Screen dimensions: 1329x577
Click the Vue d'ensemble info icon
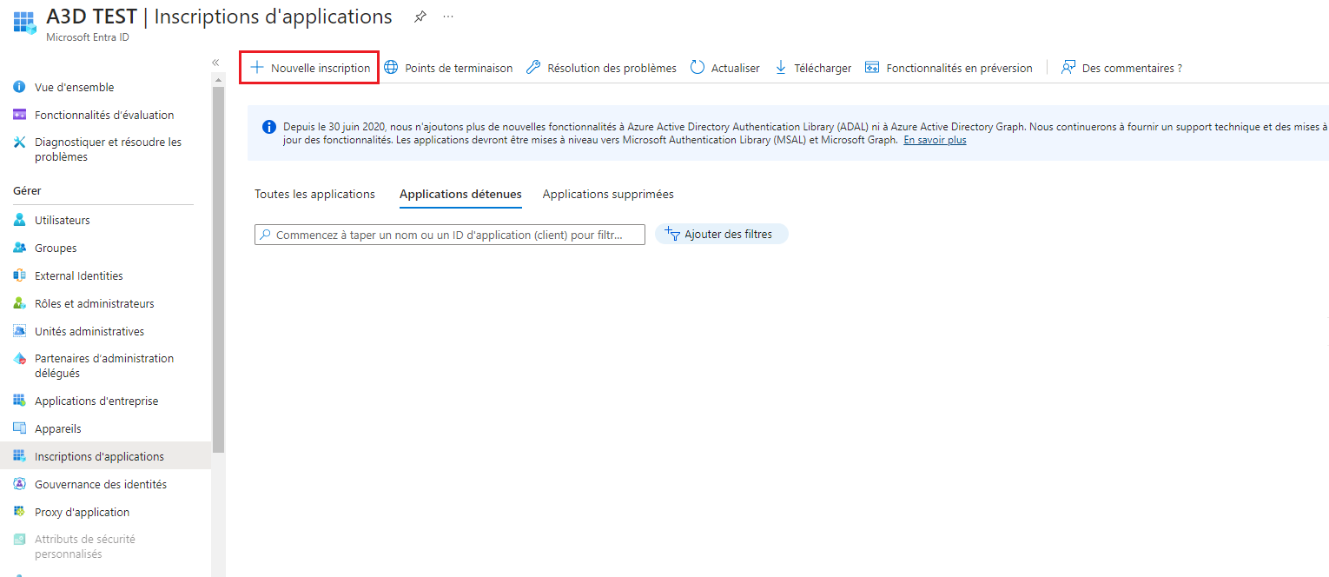pos(19,87)
